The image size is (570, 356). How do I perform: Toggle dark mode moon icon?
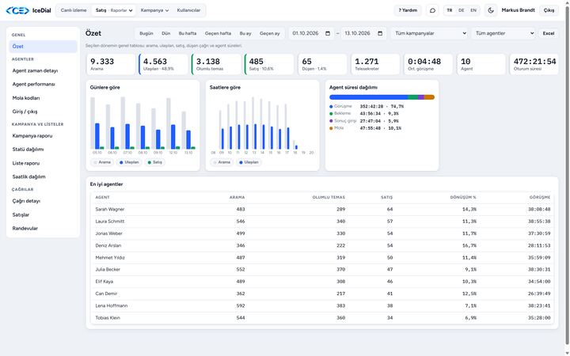pyautogui.click(x=490, y=10)
